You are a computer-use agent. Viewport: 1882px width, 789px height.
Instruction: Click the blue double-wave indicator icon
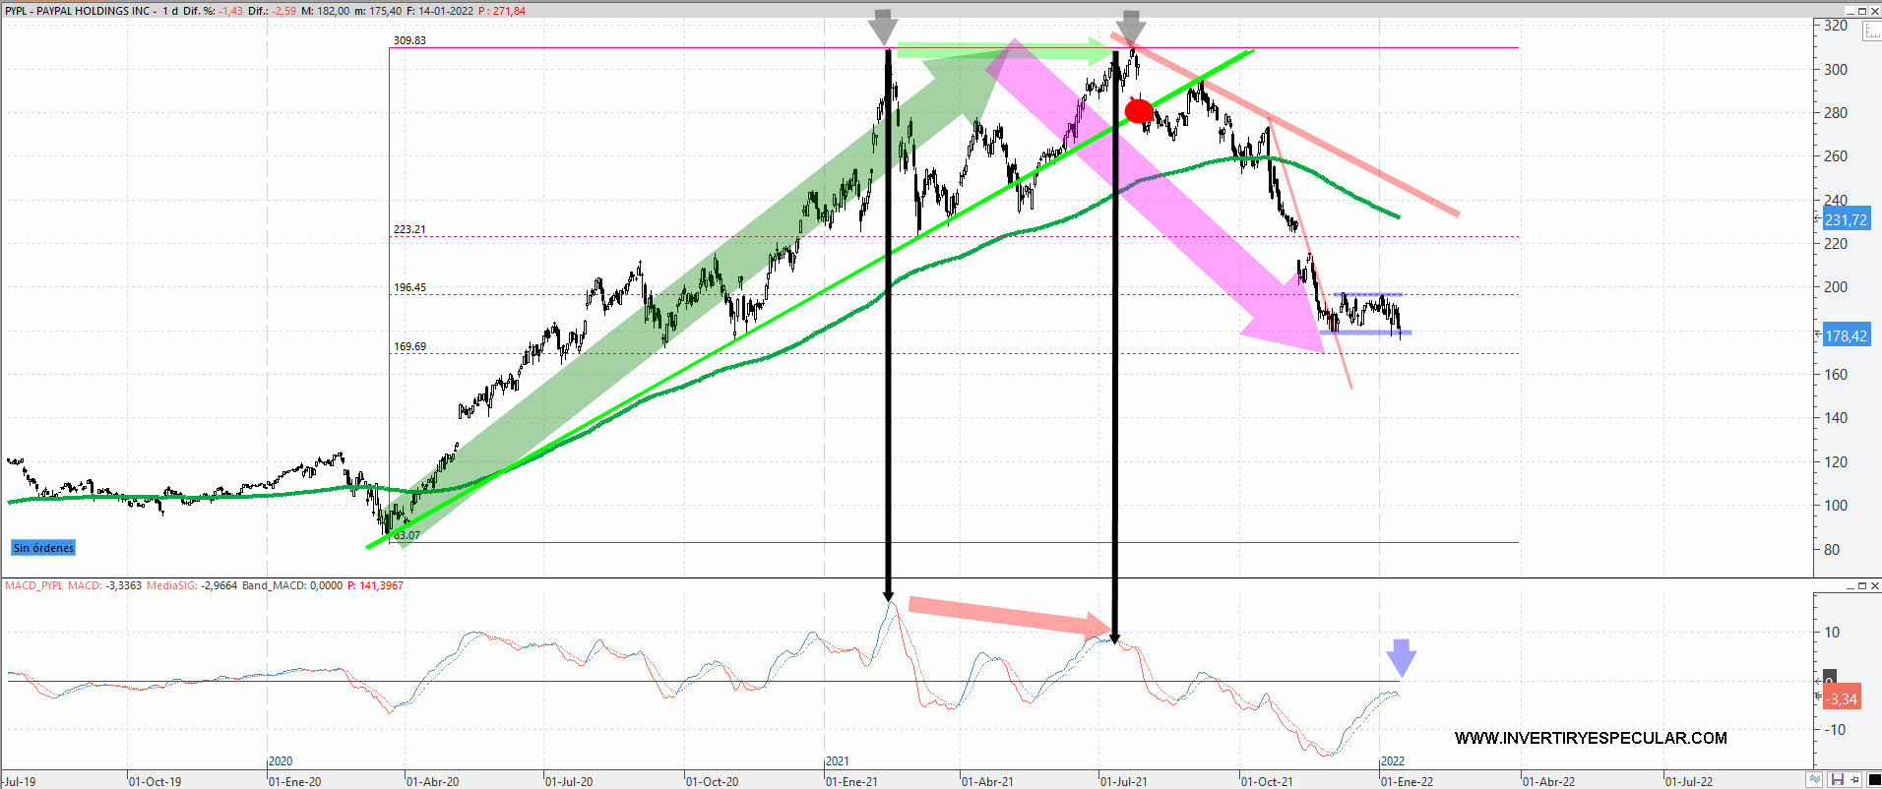tap(1814, 780)
